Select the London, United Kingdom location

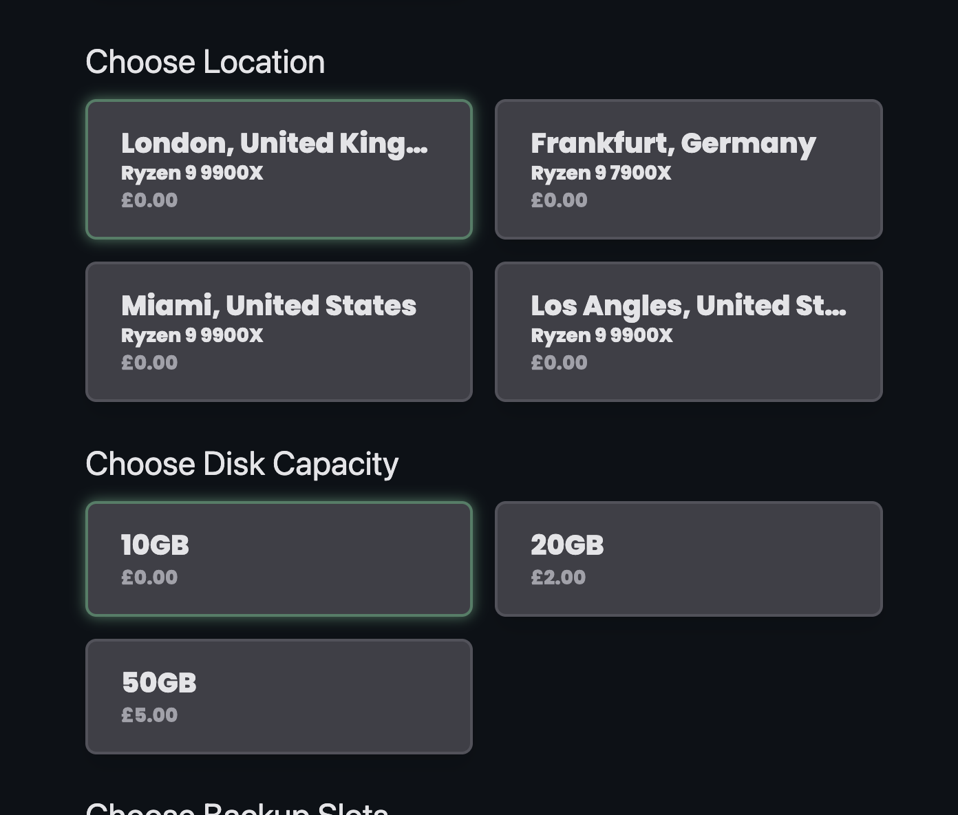pyautogui.click(x=279, y=169)
